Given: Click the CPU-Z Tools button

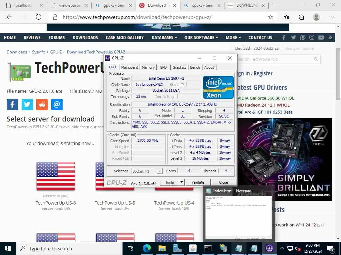Looking at the screenshot, I should (x=170, y=182).
